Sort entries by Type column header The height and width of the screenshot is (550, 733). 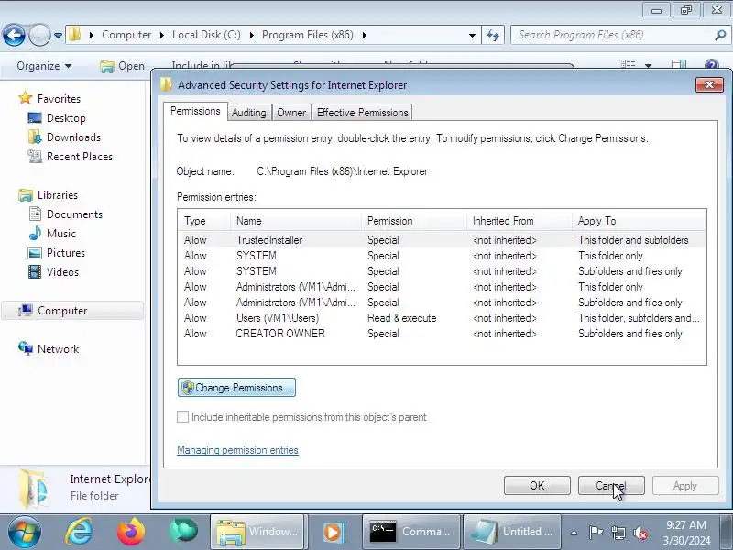tap(204, 221)
